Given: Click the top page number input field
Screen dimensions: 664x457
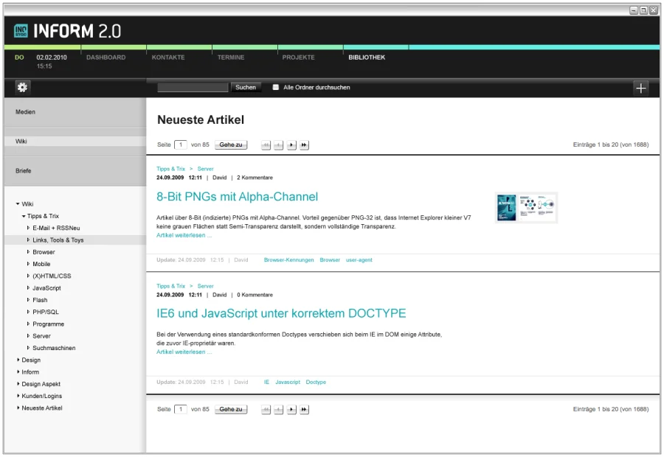Looking at the screenshot, I should [181, 145].
